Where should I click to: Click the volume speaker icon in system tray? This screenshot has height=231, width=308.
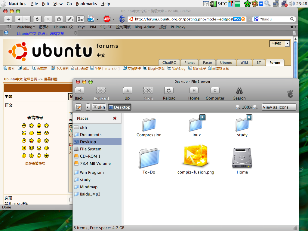[x=292, y=4]
